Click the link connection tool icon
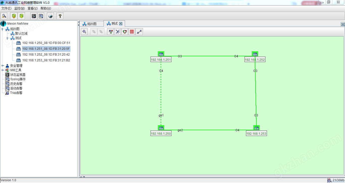Viewport: 345px width, 183px height. 139,32
